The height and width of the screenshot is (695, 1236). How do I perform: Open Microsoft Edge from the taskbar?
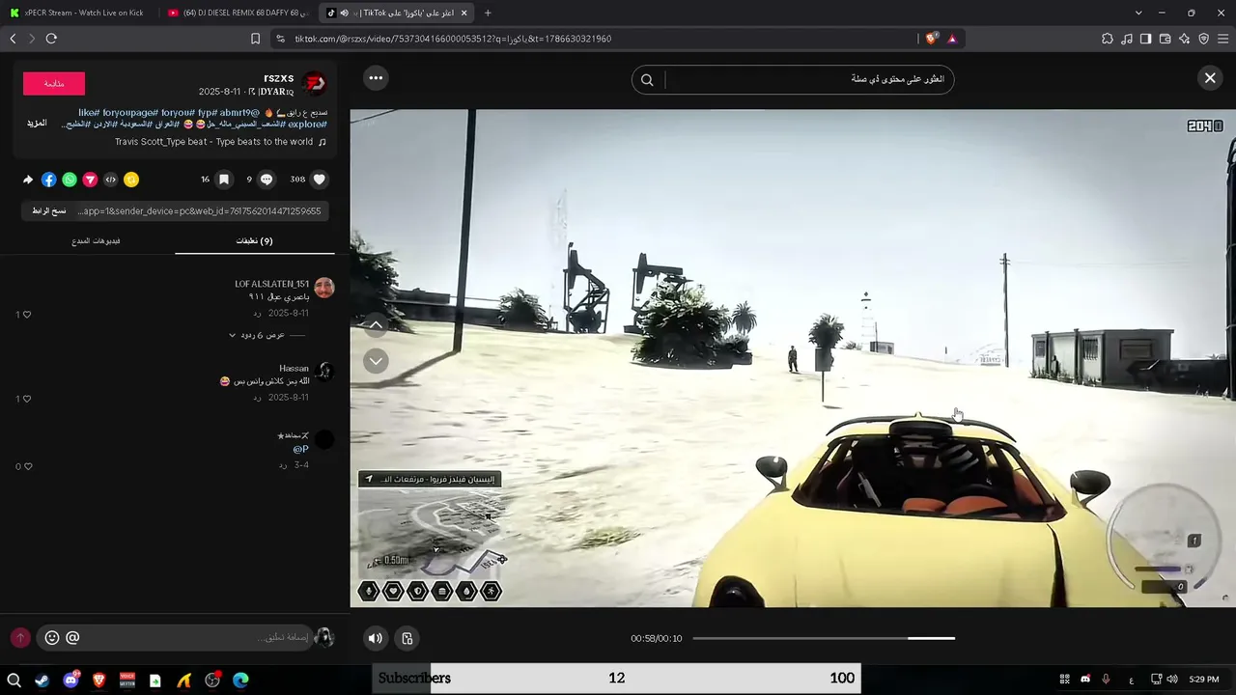tap(240, 680)
